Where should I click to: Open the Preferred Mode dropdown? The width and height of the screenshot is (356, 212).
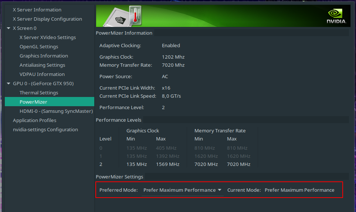(182, 190)
